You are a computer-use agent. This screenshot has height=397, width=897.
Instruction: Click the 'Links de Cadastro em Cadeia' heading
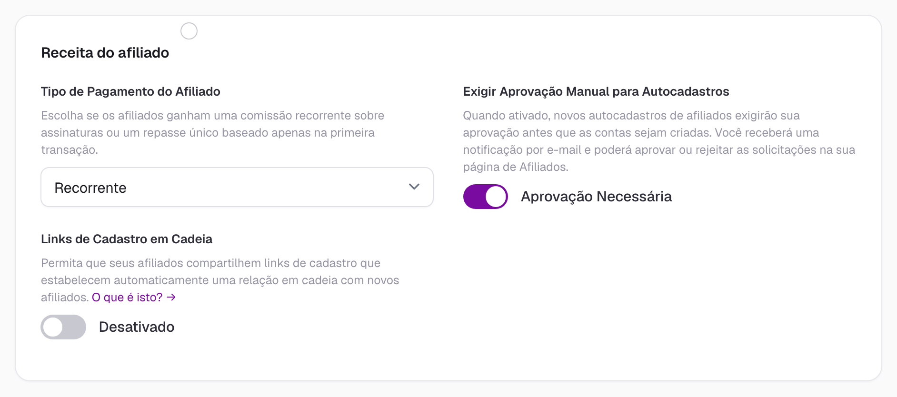[127, 239]
